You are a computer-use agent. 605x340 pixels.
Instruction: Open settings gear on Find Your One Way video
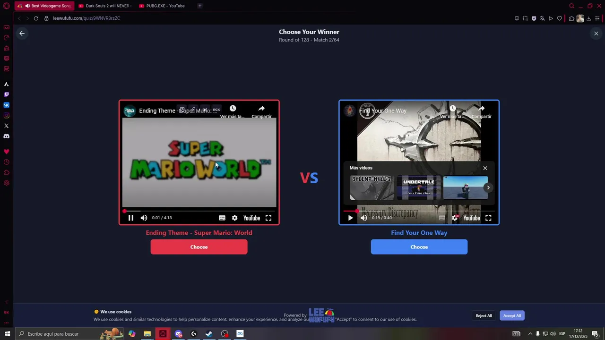pos(455,218)
